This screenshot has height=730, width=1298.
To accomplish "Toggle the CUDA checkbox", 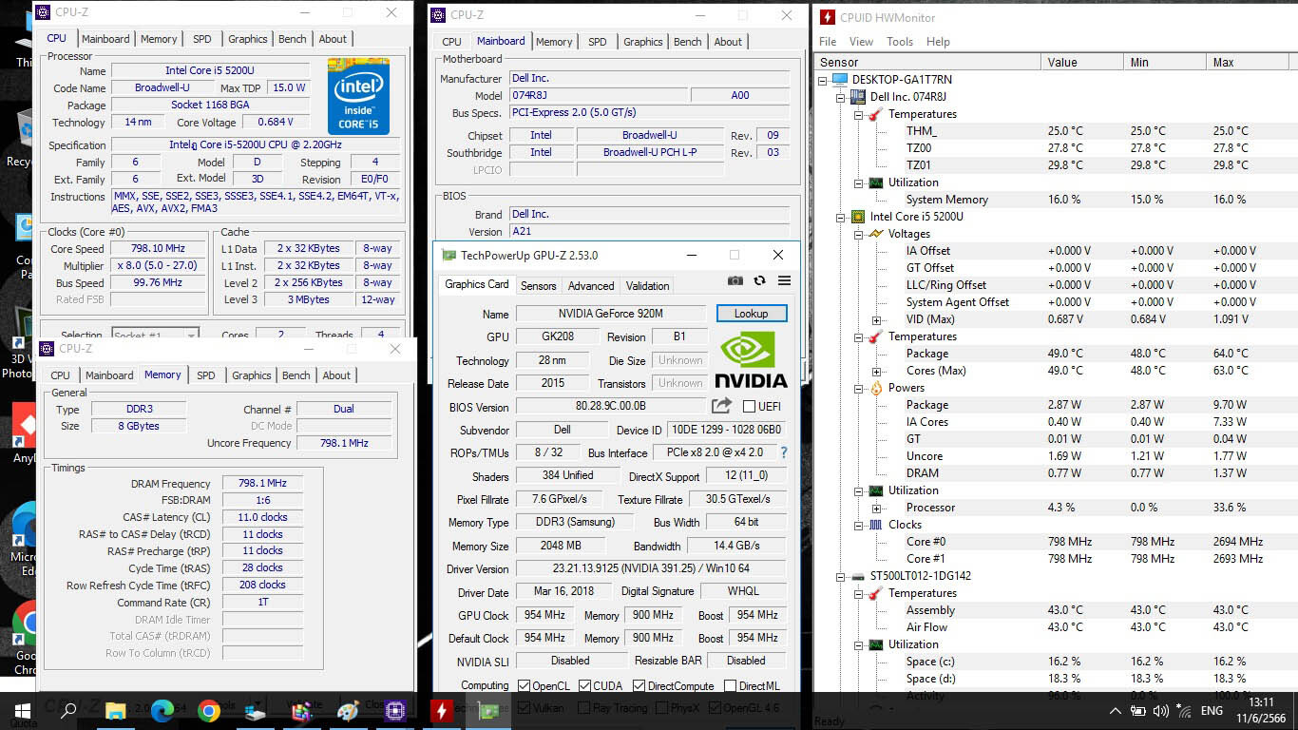I will pos(585,685).
